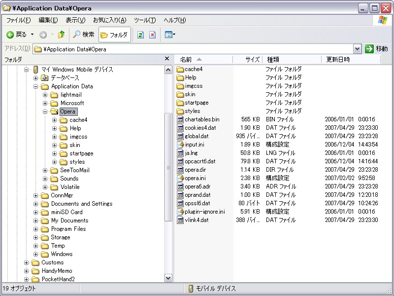Sort by 更新日時 column header
The image size is (394, 296).
(x=351, y=60)
